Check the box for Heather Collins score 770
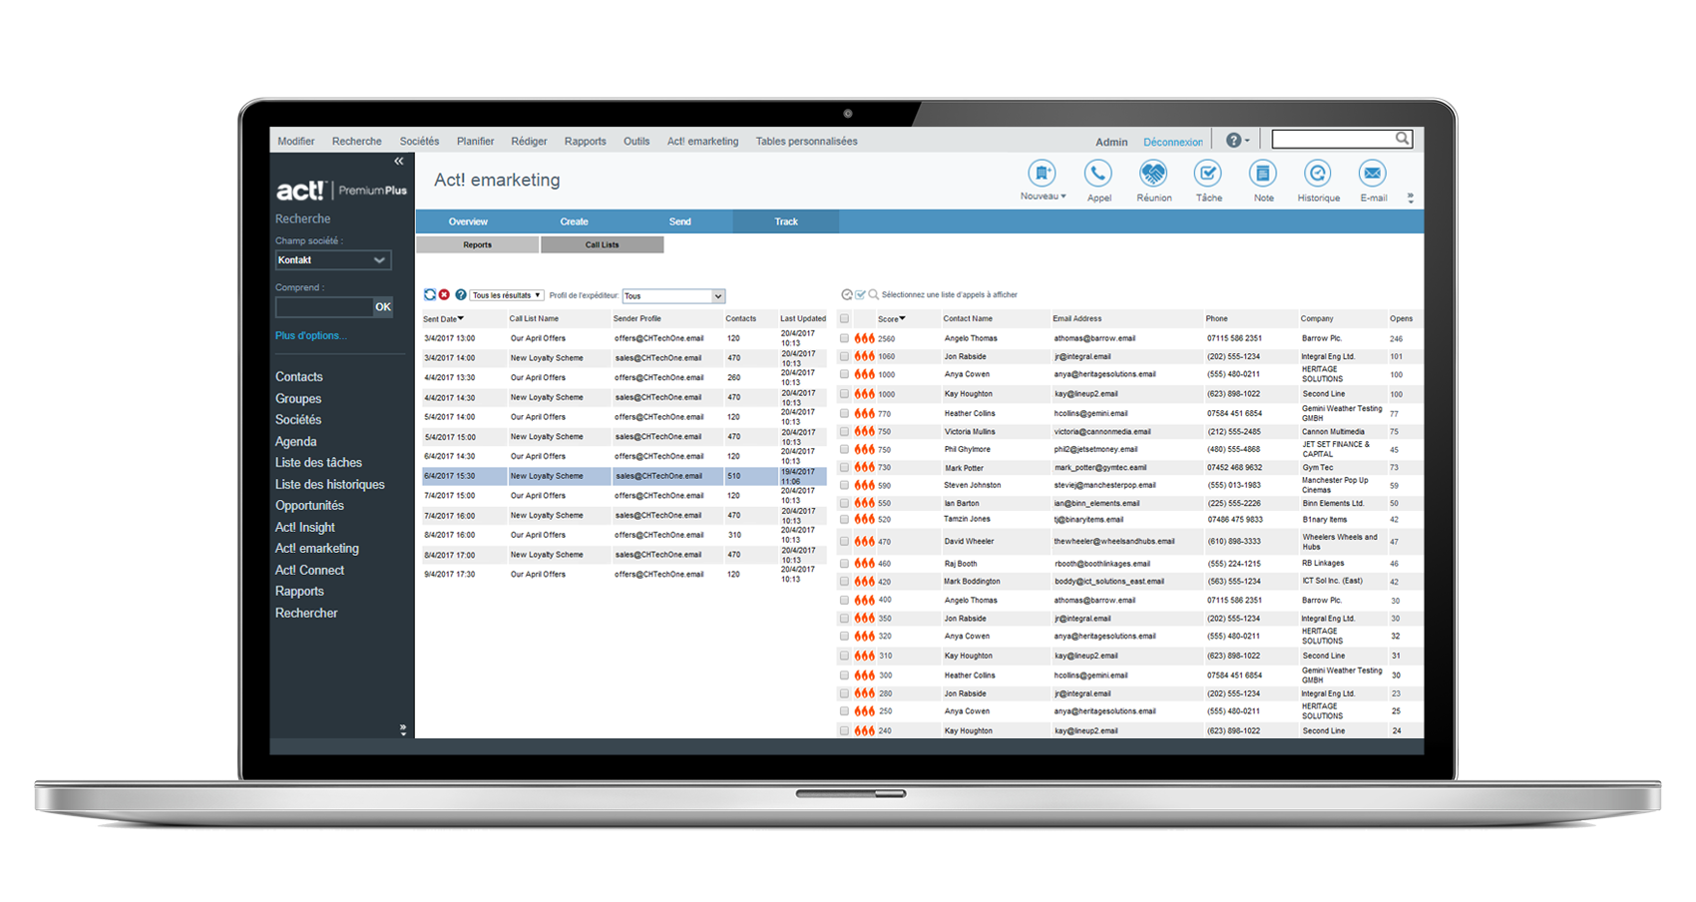The image size is (1696, 902). (x=845, y=413)
